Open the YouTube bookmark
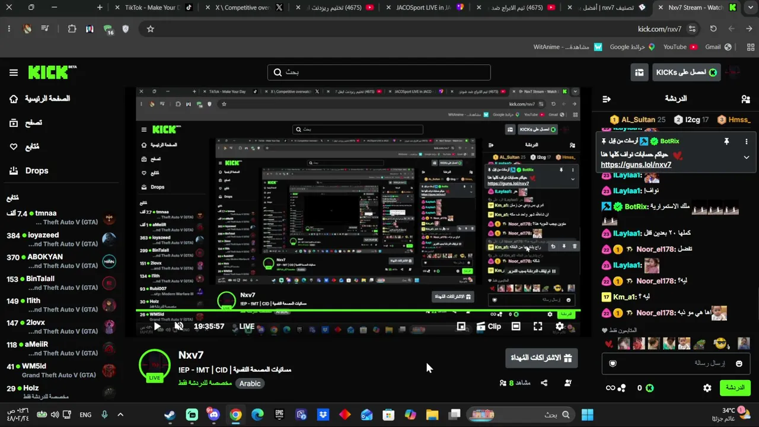 pos(680,47)
